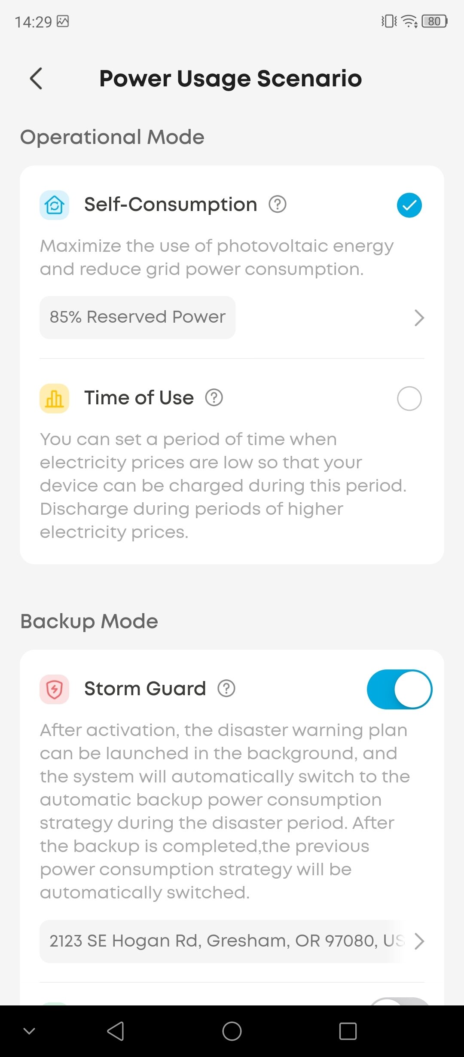The width and height of the screenshot is (464, 1057).
Task: Tap the Time of Use label
Action: pyautogui.click(x=139, y=398)
